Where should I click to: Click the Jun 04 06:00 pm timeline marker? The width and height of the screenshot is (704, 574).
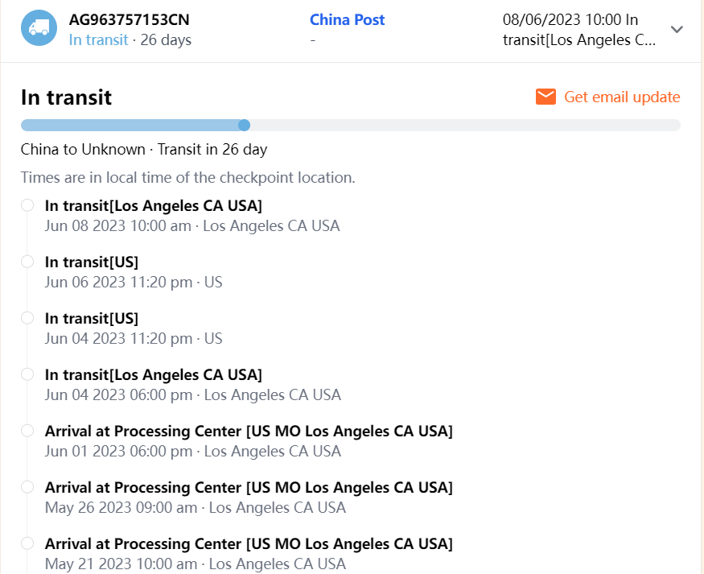[x=27, y=374]
